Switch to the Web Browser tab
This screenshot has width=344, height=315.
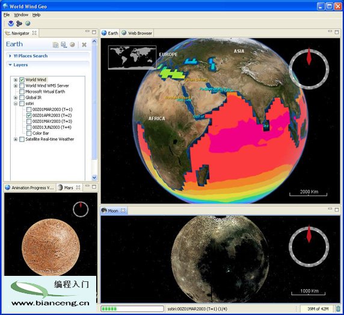tap(137, 33)
